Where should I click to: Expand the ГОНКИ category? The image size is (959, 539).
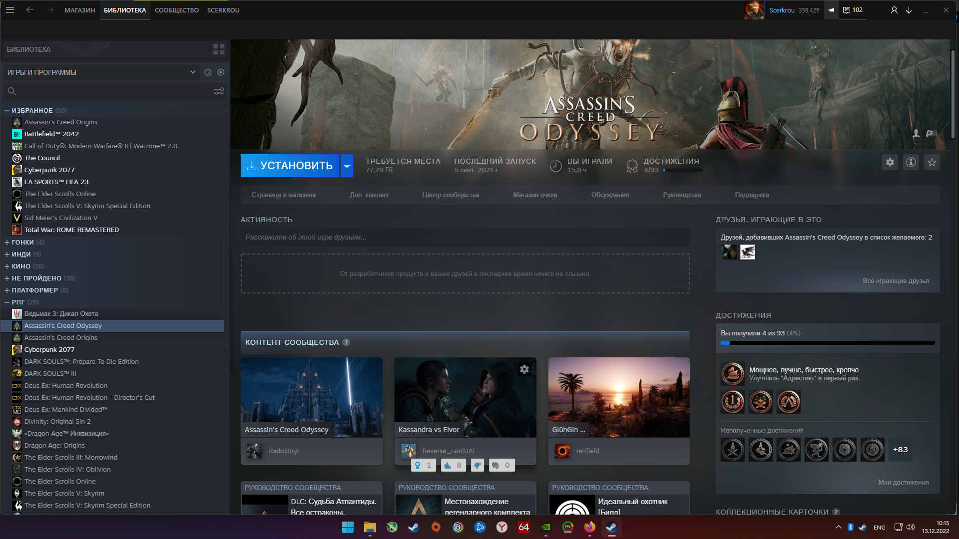[x=7, y=243]
